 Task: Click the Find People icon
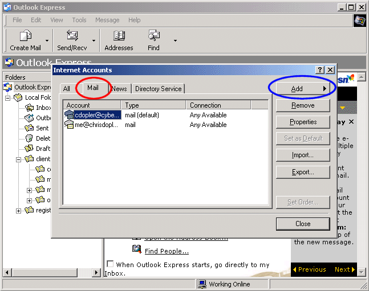[x=137, y=249]
